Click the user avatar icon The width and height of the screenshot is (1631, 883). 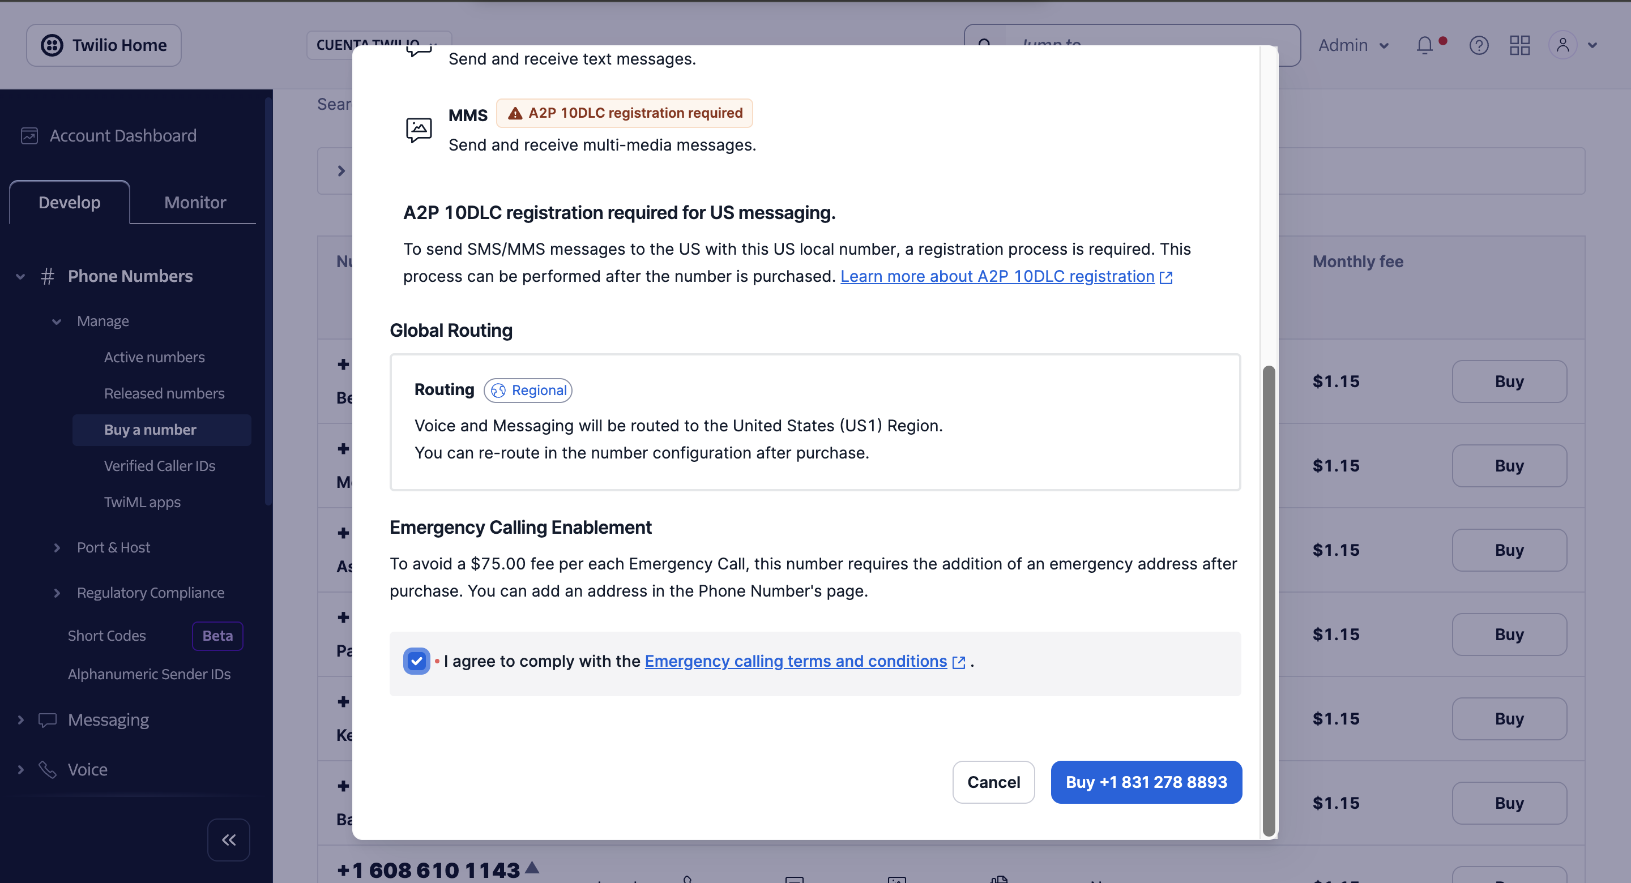(x=1562, y=45)
